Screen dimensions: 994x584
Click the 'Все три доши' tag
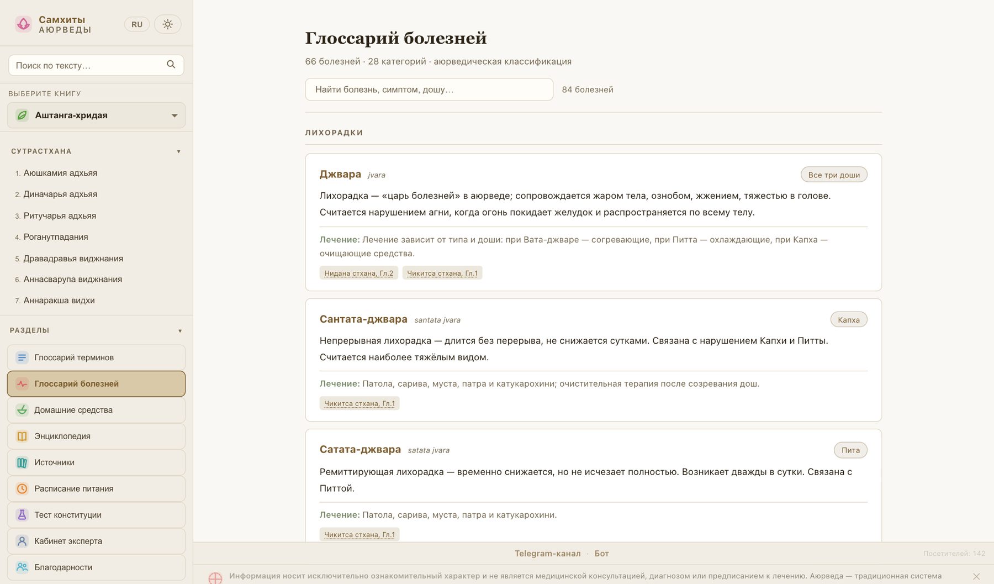point(834,175)
